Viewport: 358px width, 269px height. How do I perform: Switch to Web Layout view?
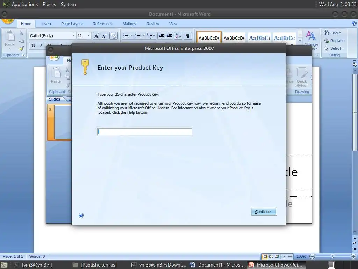[x=277, y=256]
